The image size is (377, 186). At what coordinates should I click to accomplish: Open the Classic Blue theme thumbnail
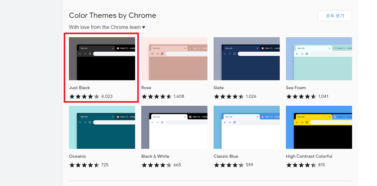coord(247,127)
